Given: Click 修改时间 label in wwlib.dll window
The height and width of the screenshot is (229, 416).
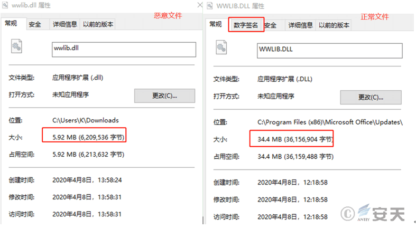Looking at the screenshot, I should (x=22, y=197).
